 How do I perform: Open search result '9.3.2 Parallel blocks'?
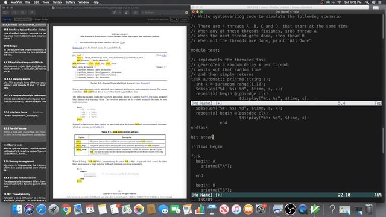tap(24, 133)
